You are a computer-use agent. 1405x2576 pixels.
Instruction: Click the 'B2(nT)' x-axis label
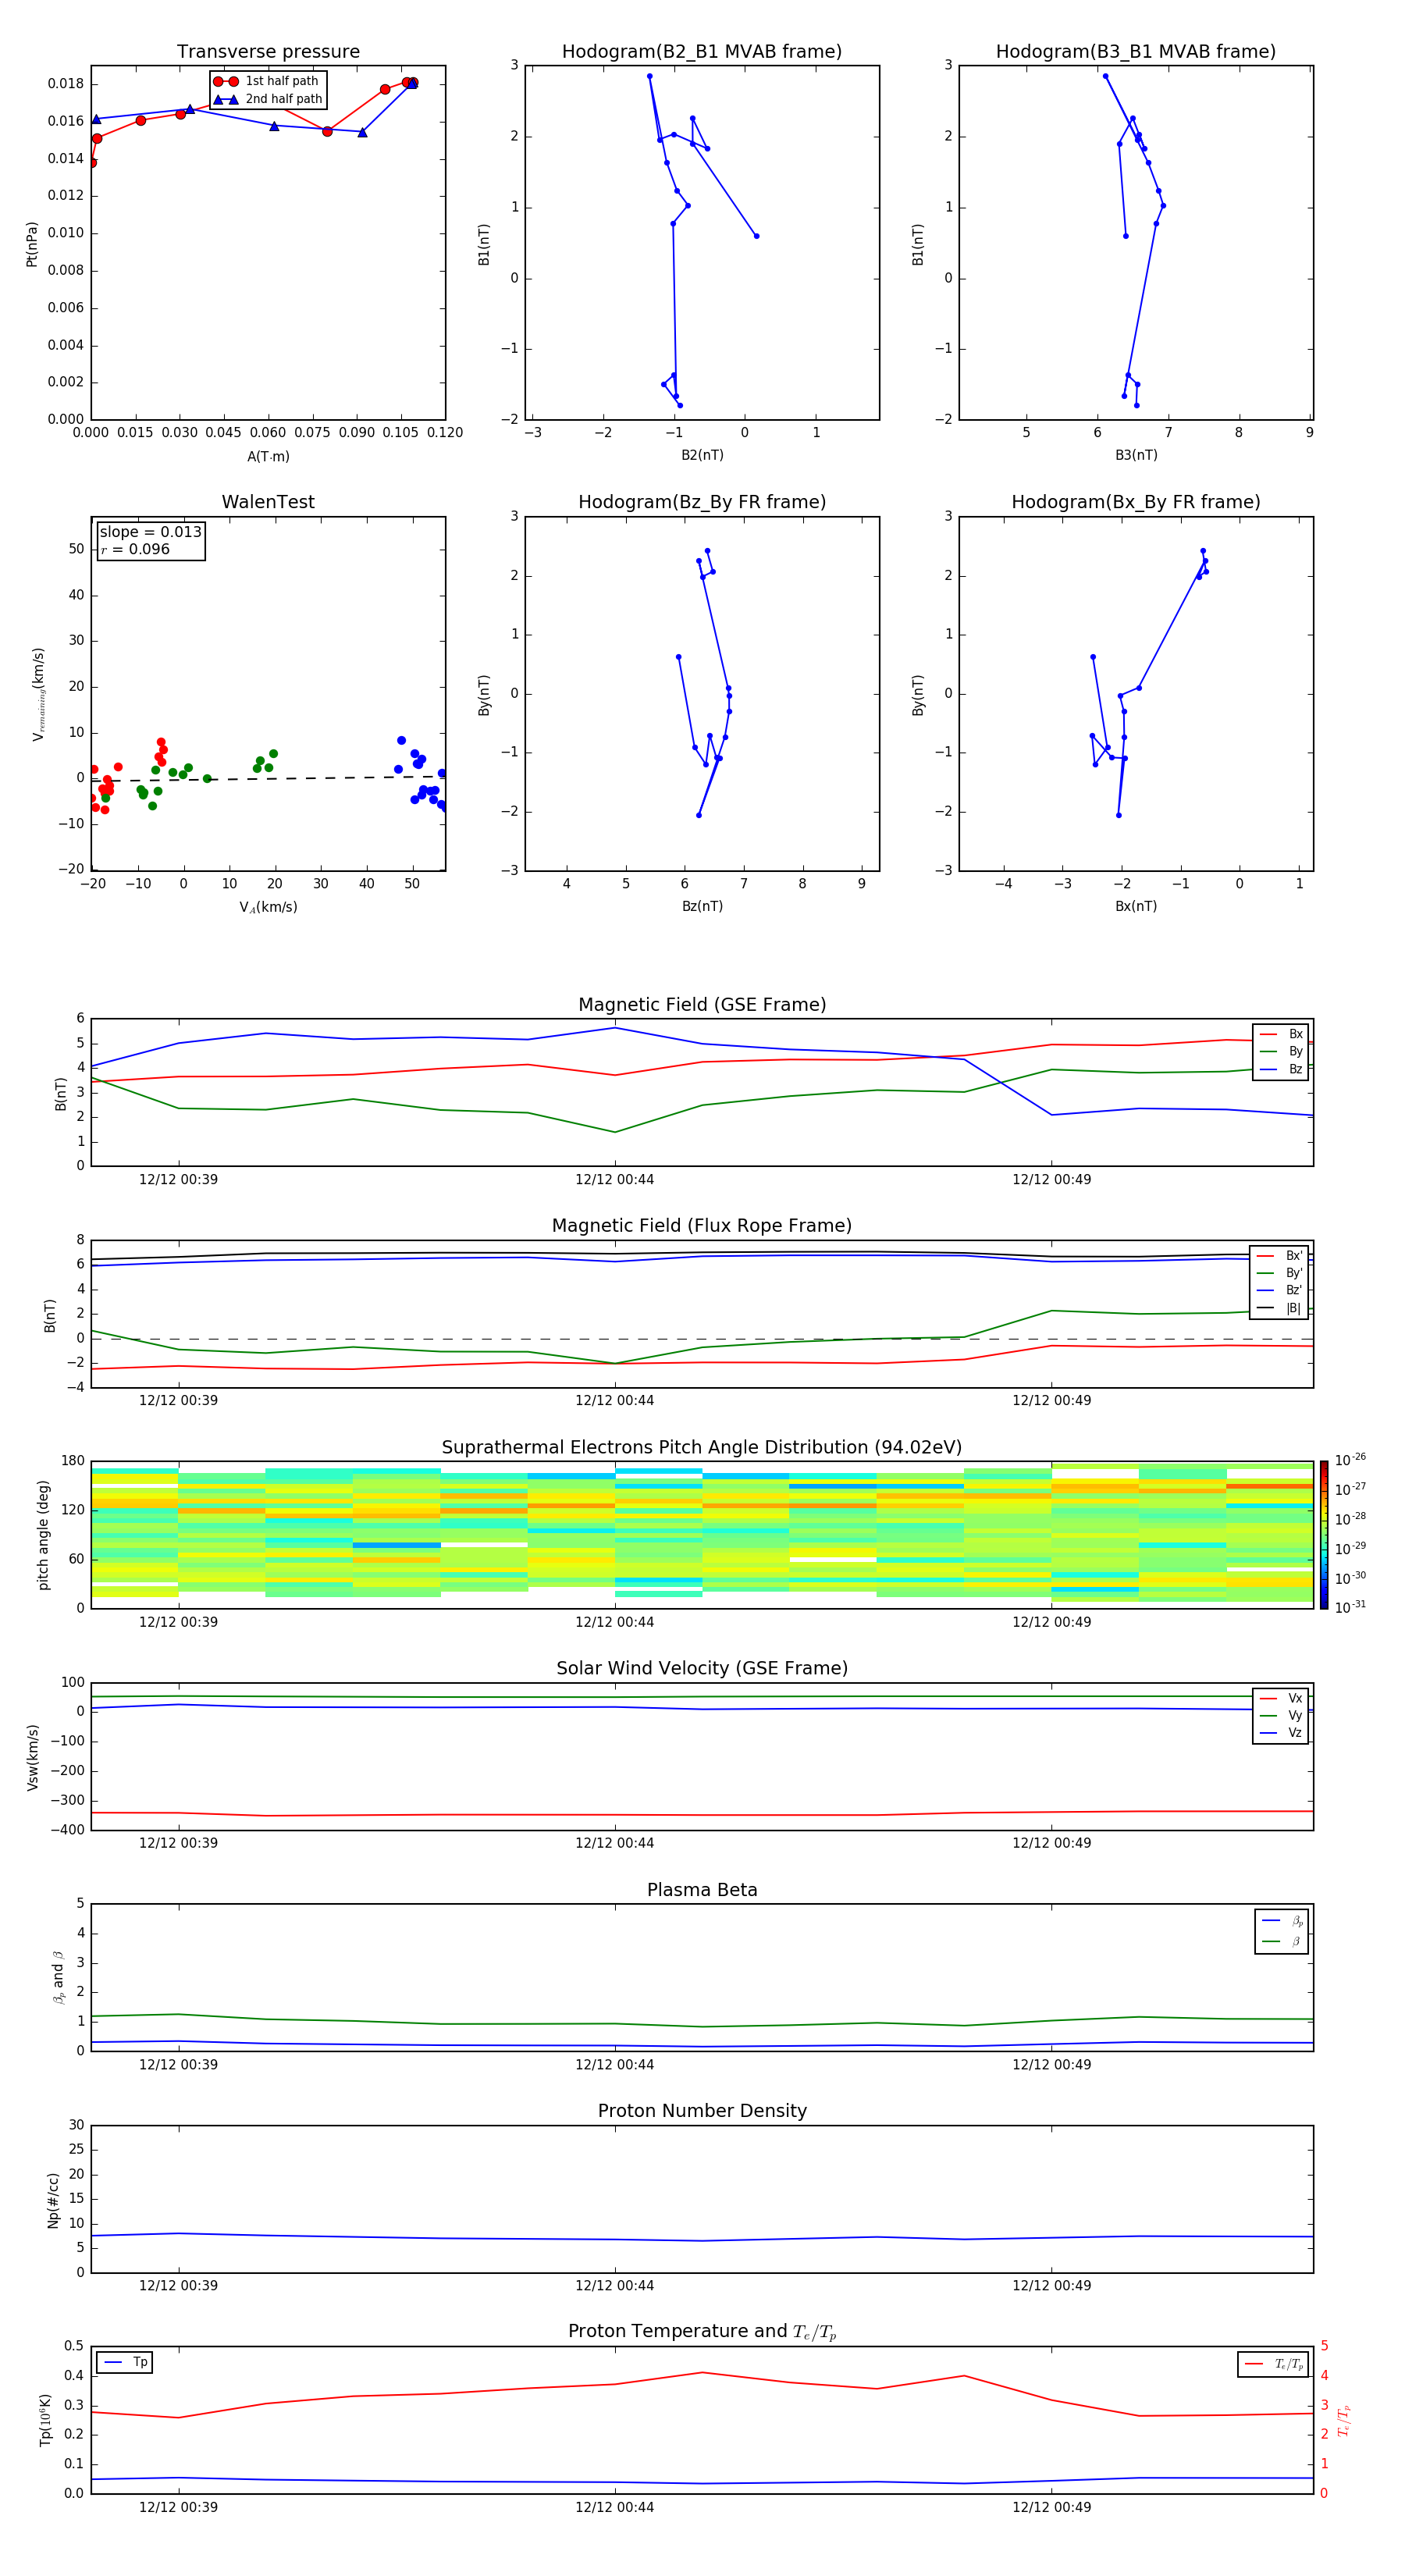click(702, 455)
